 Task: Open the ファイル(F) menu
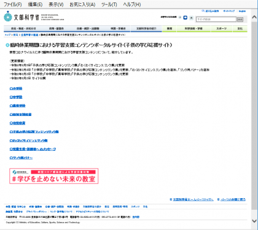[13, 4]
